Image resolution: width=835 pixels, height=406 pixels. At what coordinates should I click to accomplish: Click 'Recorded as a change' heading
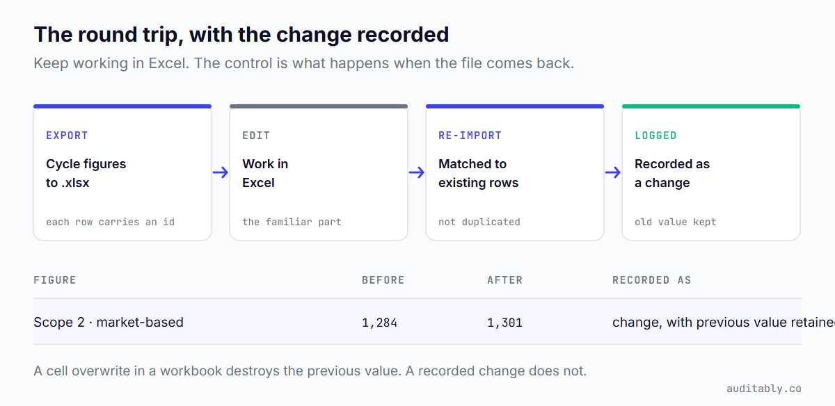click(x=672, y=174)
